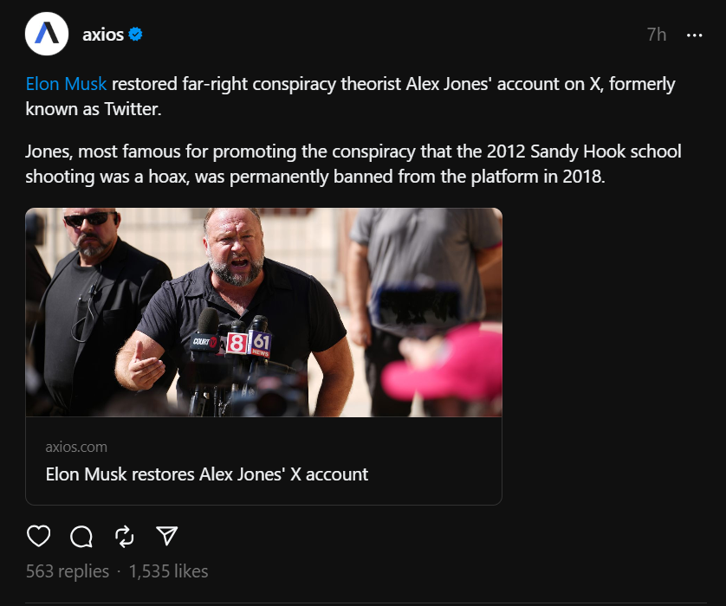Screen dimensions: 726x606
Task: Click the reply speech bubble icon
Action: [81, 537]
